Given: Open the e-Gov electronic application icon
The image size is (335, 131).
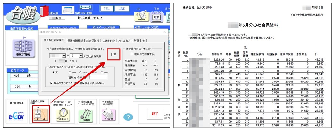Looking at the screenshot, I should pyautogui.click(x=16, y=116).
